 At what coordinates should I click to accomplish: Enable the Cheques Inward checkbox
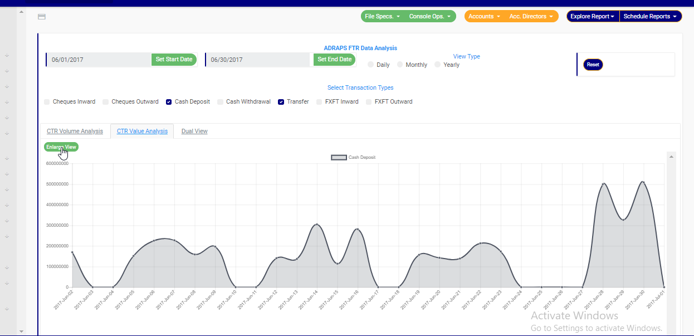tap(47, 102)
